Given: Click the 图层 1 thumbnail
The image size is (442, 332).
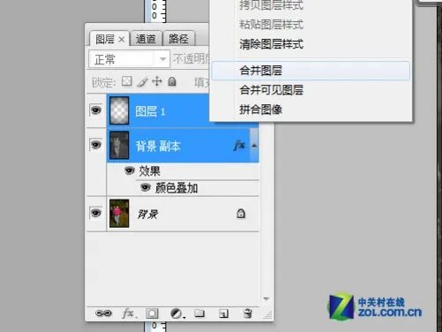Looking at the screenshot, I should click(x=119, y=110).
